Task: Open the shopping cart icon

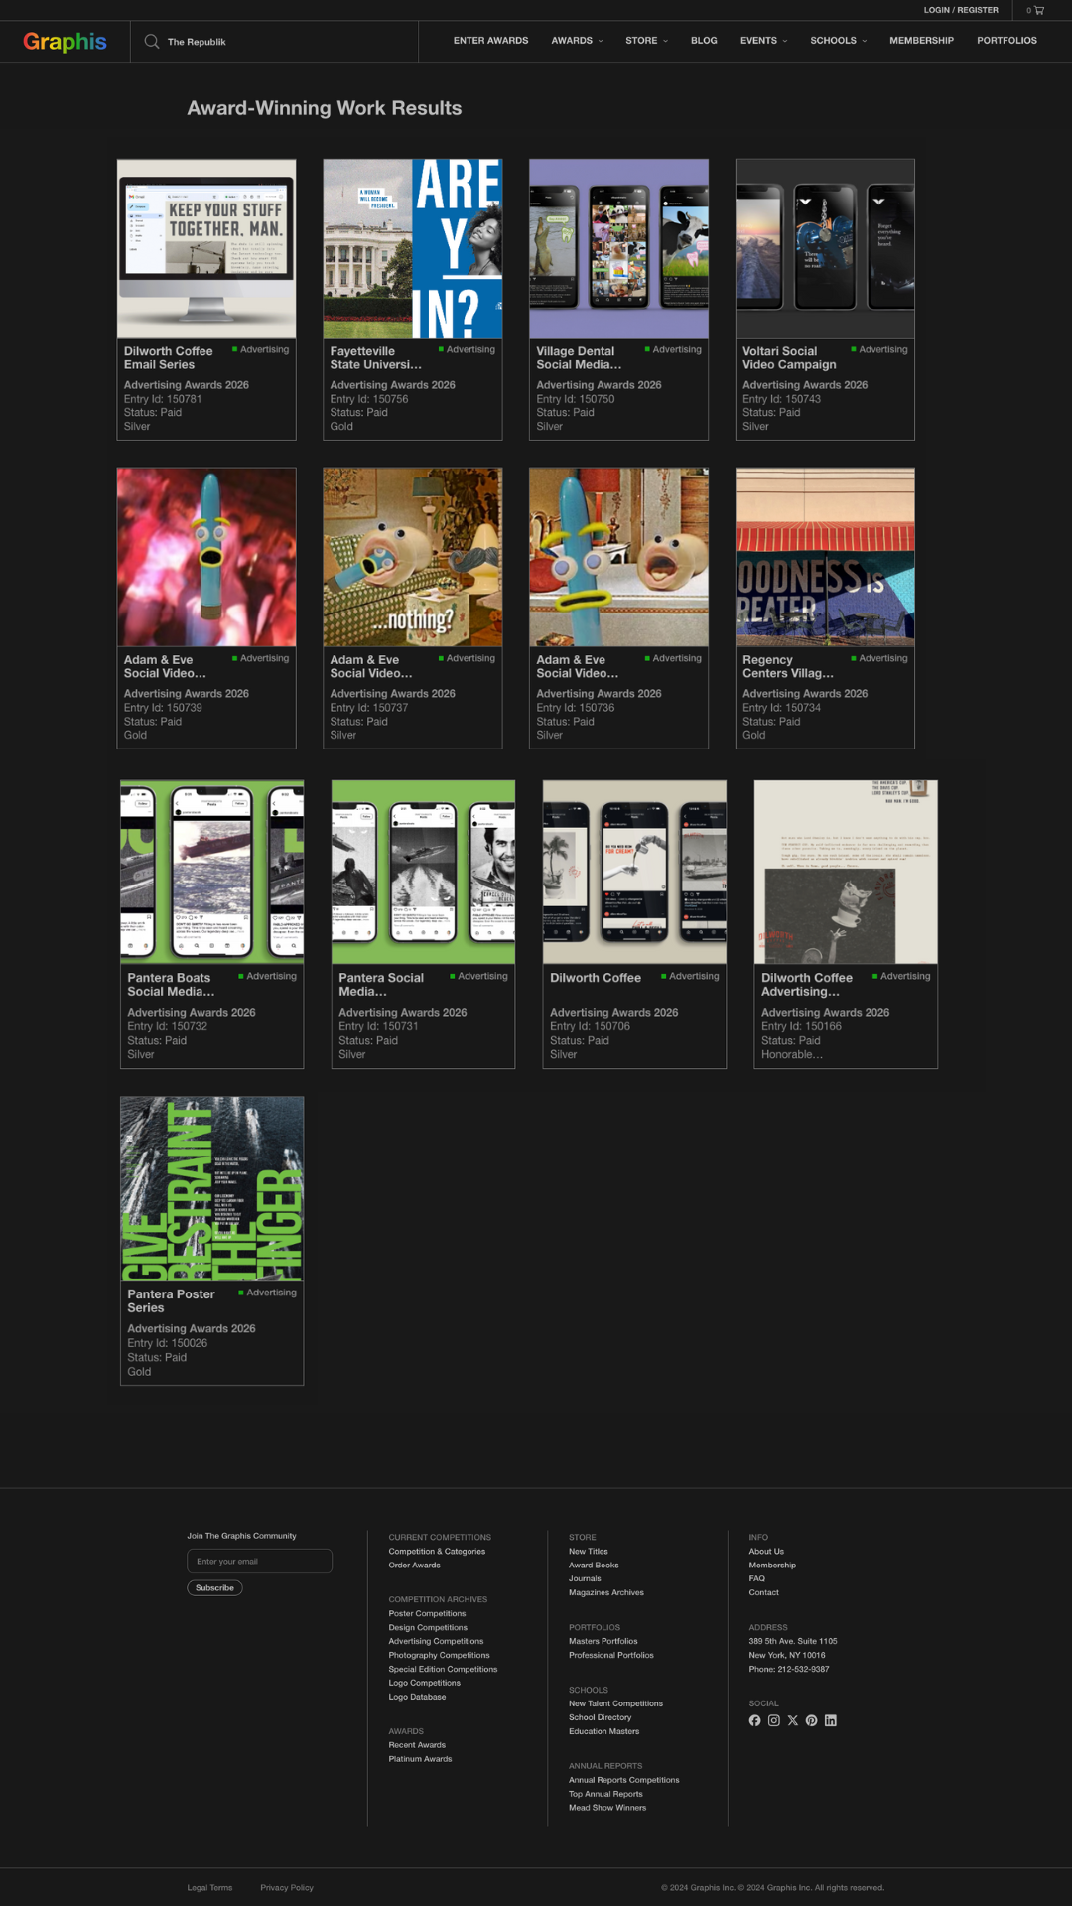Action: coord(1039,10)
